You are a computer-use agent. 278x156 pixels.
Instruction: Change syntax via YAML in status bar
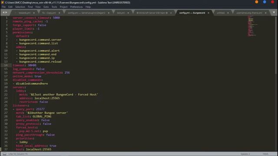click(x=265, y=154)
